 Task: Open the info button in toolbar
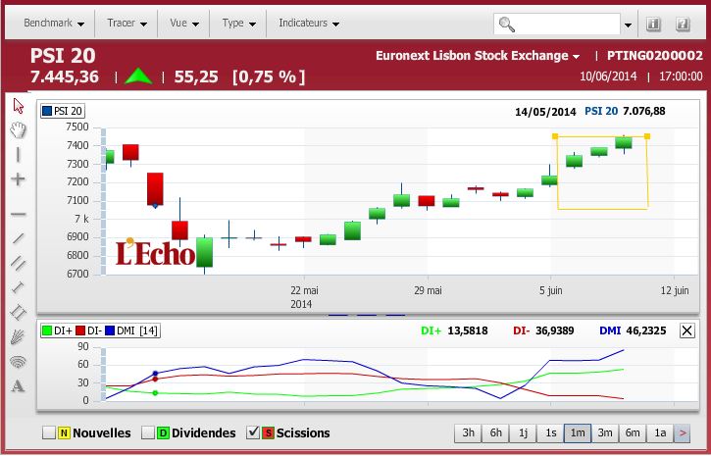coord(653,24)
